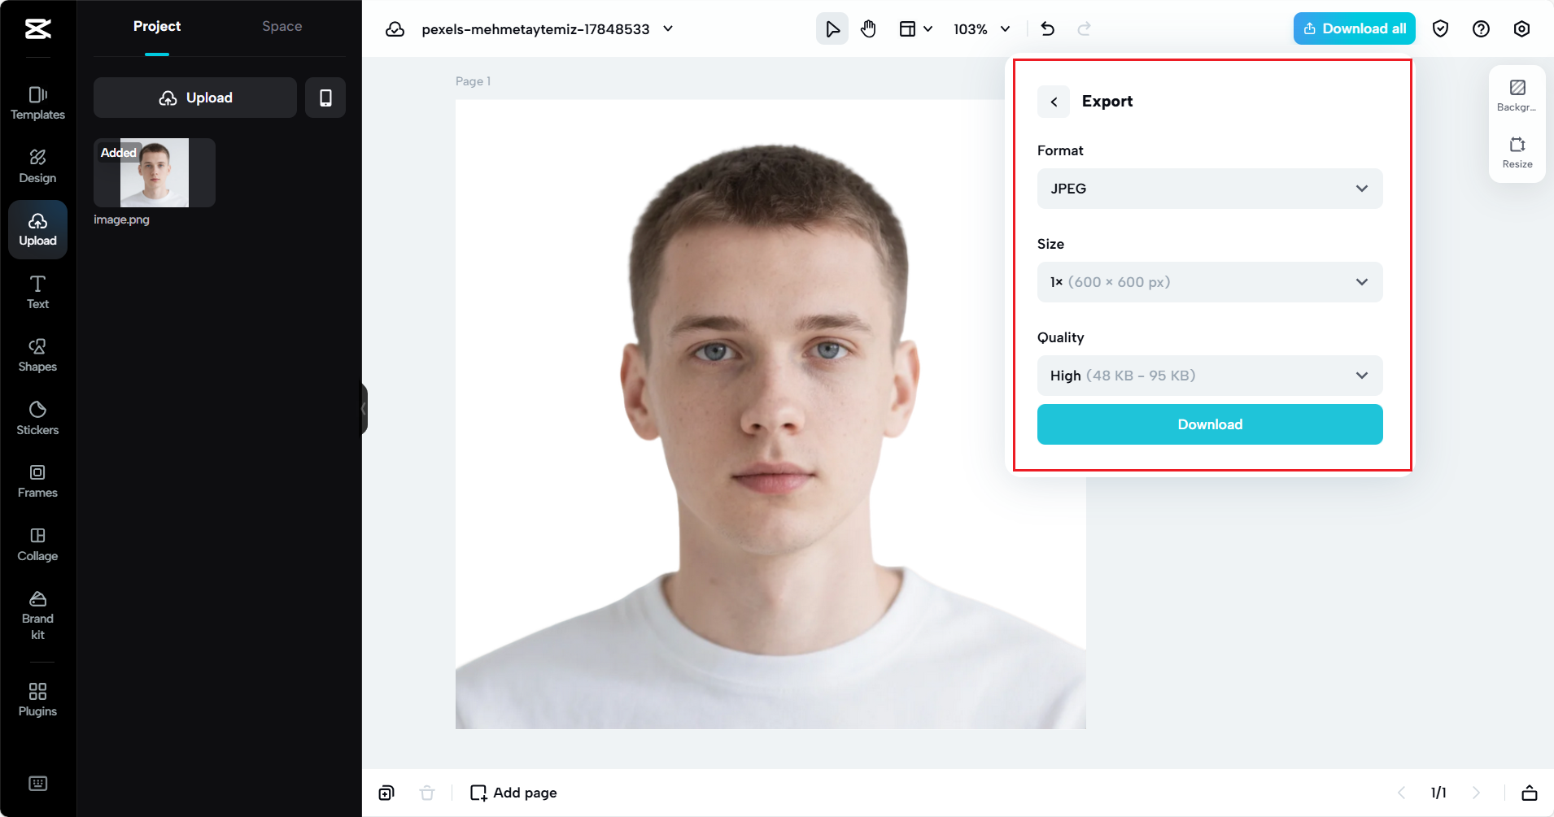Select the Project tab
The image size is (1554, 817).
pyautogui.click(x=157, y=27)
